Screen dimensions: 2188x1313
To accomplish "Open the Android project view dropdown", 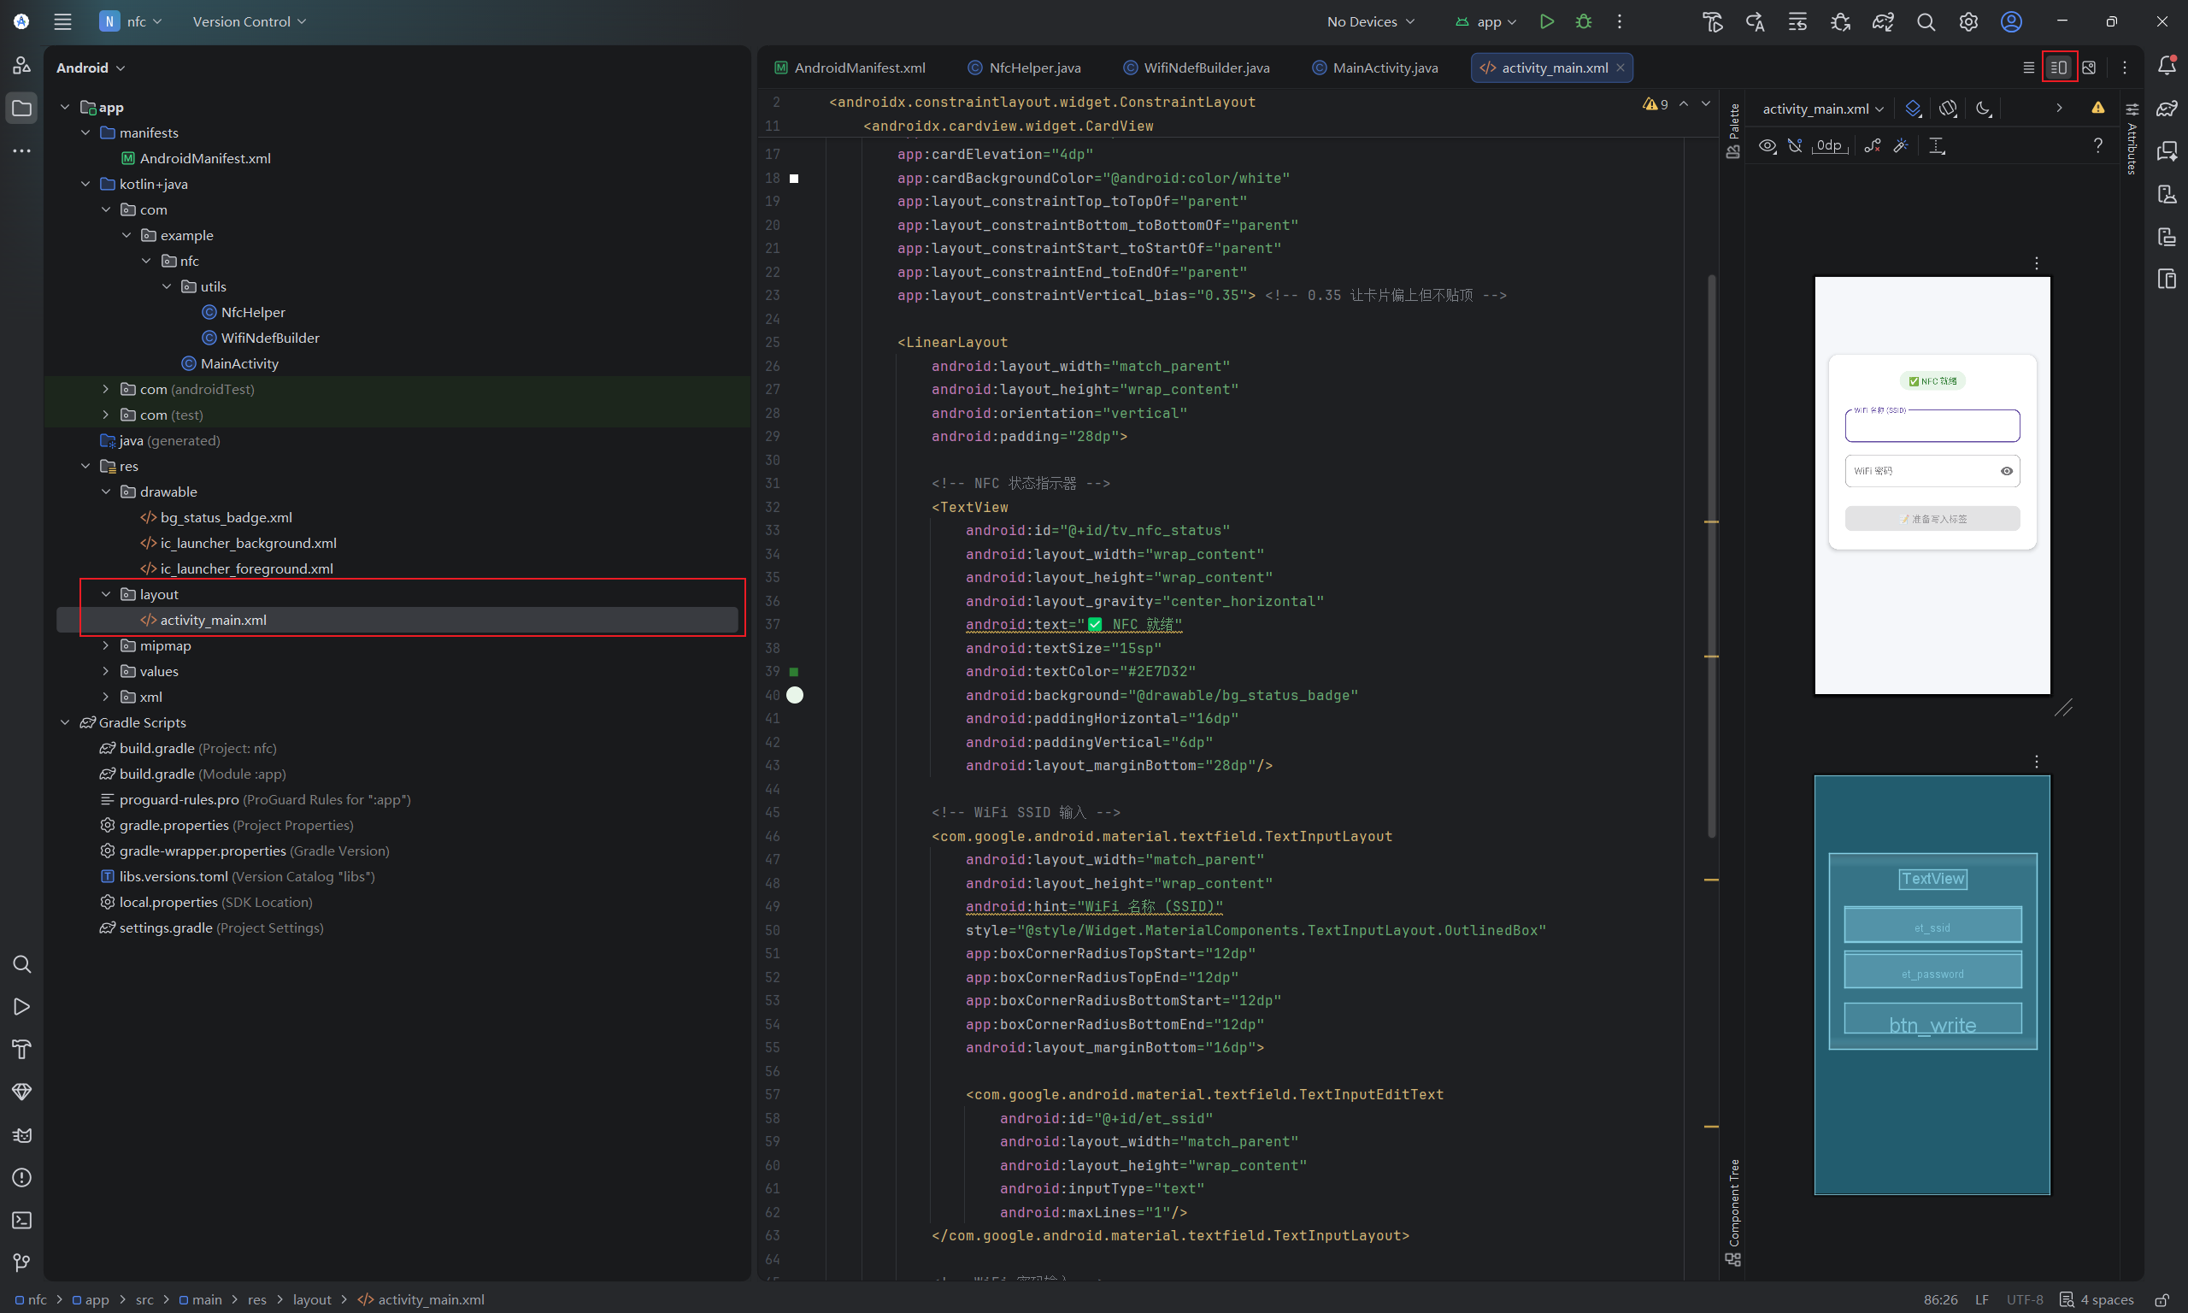I will pos(91,68).
